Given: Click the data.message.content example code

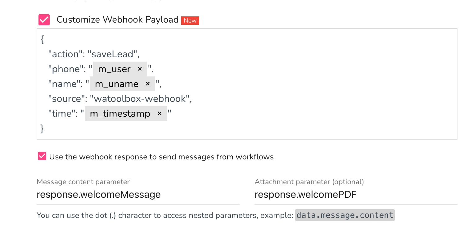Looking at the screenshot, I should [345, 215].
